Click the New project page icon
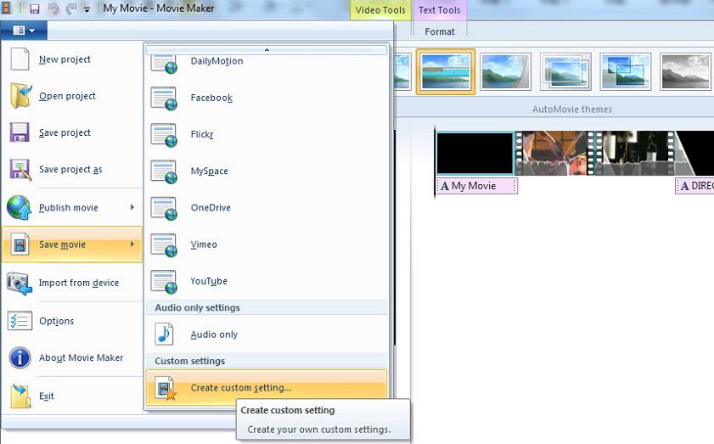This screenshot has height=444, width=714. pyautogui.click(x=20, y=59)
